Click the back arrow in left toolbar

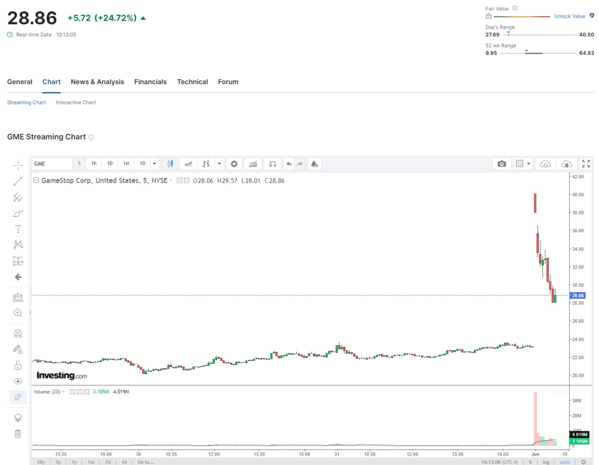pos(18,277)
